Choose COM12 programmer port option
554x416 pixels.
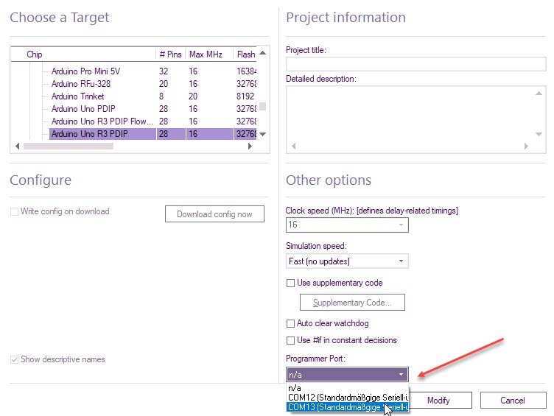(348, 398)
